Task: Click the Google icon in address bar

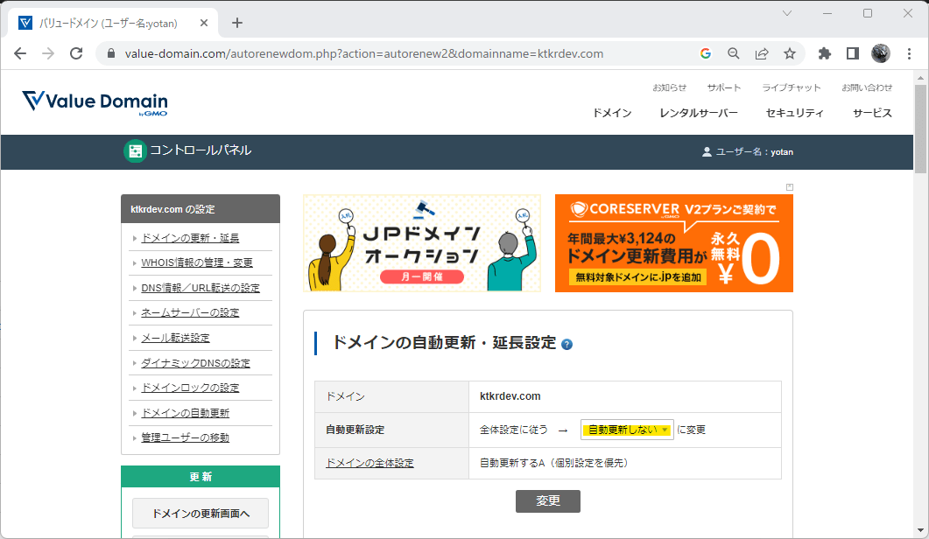Action: 705,54
